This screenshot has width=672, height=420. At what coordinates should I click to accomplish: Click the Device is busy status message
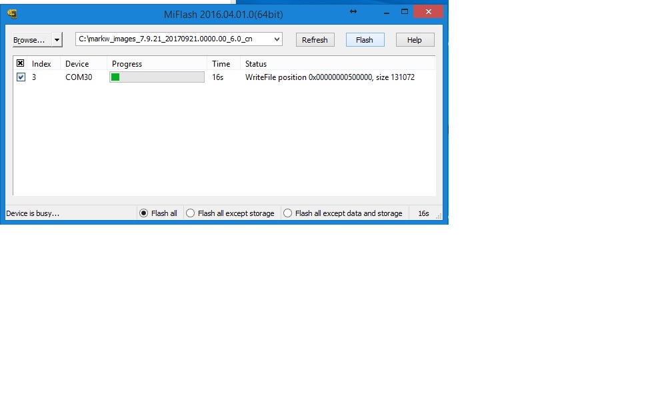[33, 213]
